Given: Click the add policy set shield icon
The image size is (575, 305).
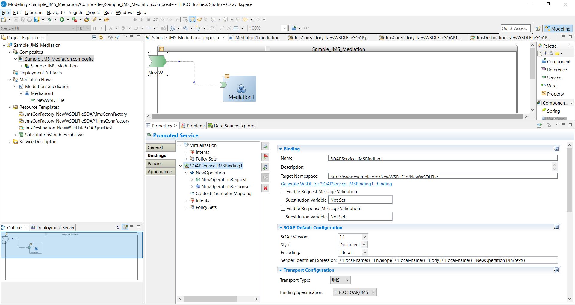Looking at the screenshot, I should click(x=265, y=167).
